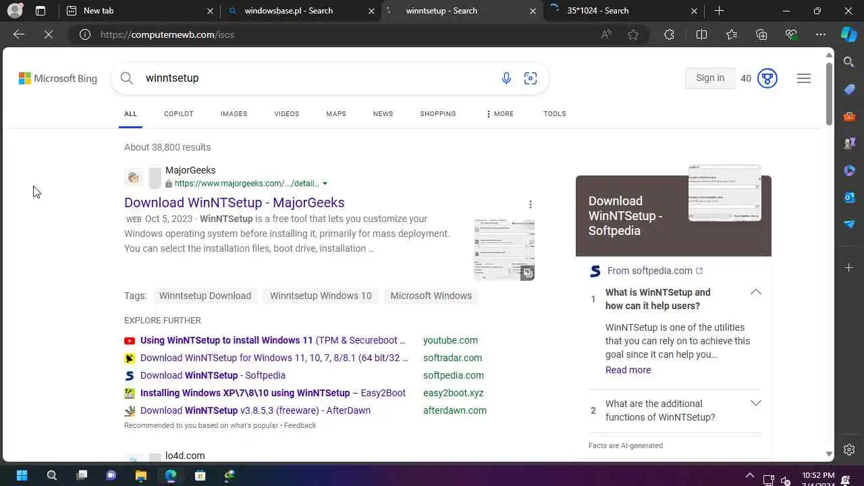The width and height of the screenshot is (864, 486).
Task: Open the MORE search options dropdown
Action: pos(500,114)
